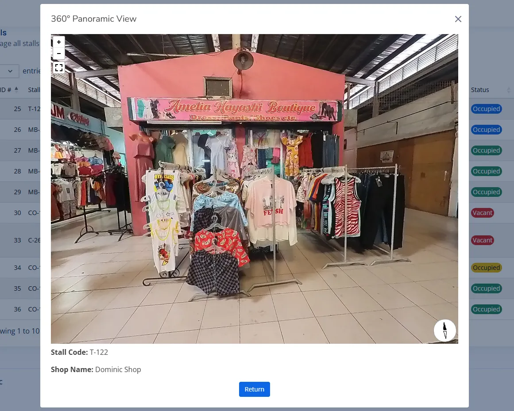Select Occupied badge in row 36
The width and height of the screenshot is (514, 411).
(486, 309)
